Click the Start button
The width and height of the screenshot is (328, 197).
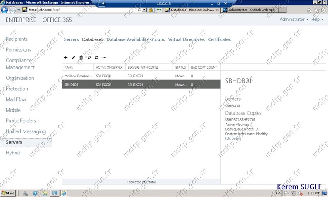click(x=8, y=193)
